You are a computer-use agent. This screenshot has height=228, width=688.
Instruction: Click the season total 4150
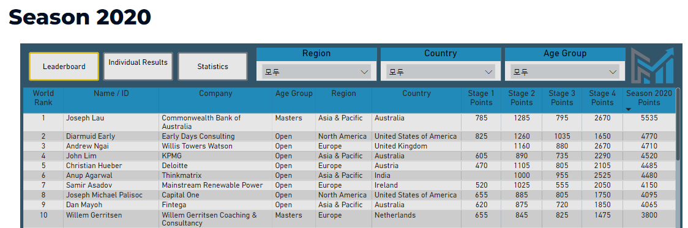(649, 185)
